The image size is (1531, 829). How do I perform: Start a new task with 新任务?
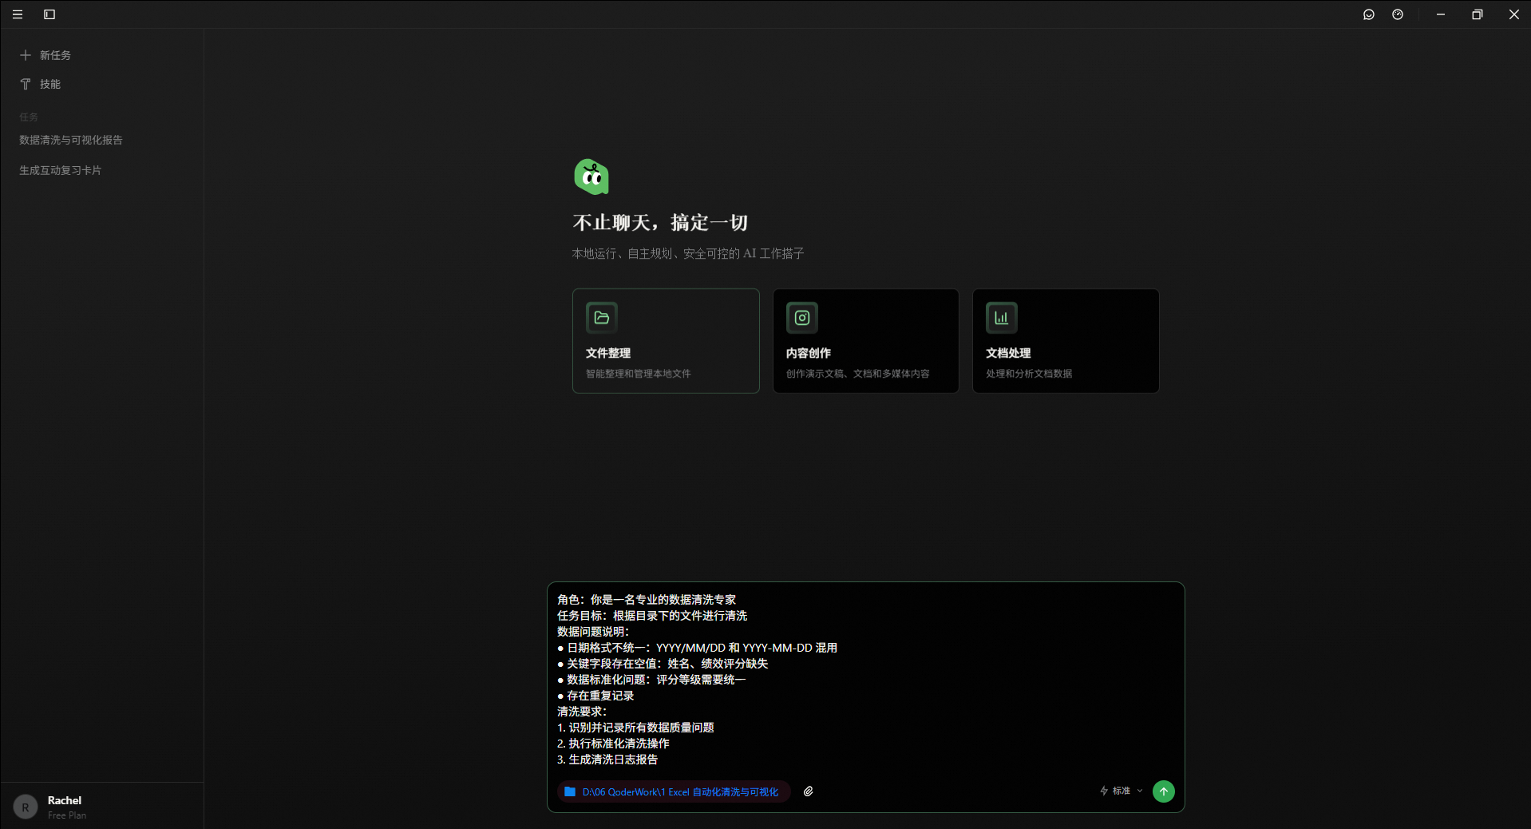[46, 55]
